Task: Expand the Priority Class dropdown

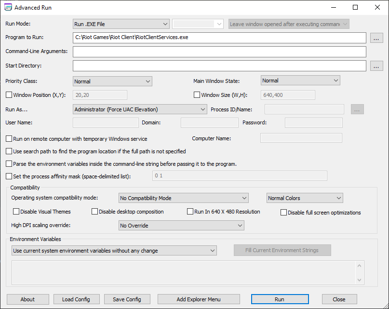Action: (112, 81)
